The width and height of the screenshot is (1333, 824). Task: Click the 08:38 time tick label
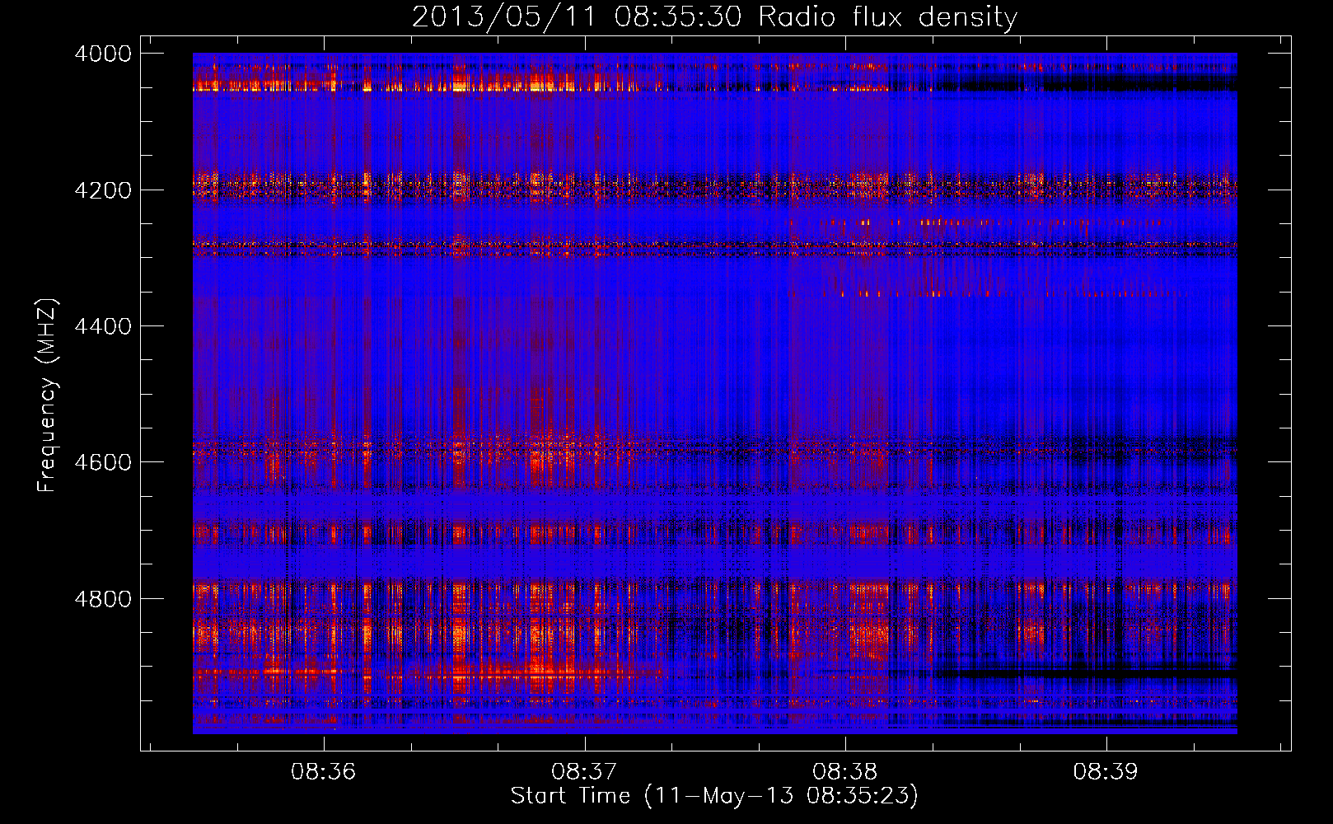845,772
